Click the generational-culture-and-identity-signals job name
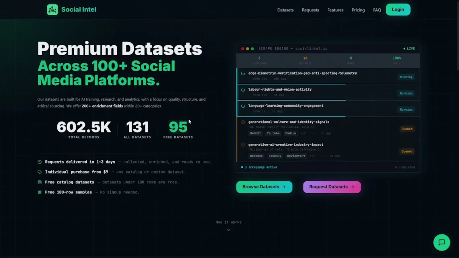Screen dimensions: 459x258 coord(289,122)
